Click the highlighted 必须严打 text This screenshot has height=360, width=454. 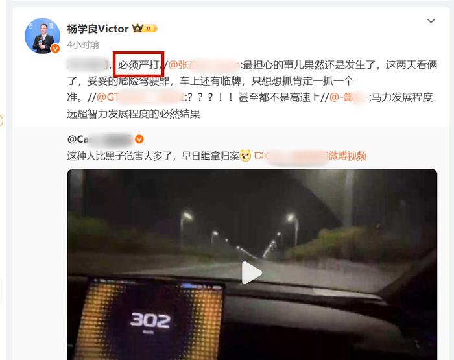coord(138,65)
